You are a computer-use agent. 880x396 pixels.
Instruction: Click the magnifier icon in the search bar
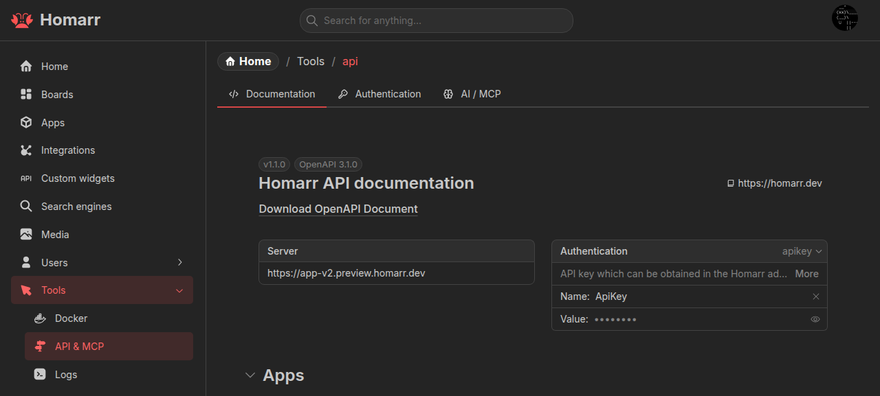pyautogui.click(x=312, y=21)
